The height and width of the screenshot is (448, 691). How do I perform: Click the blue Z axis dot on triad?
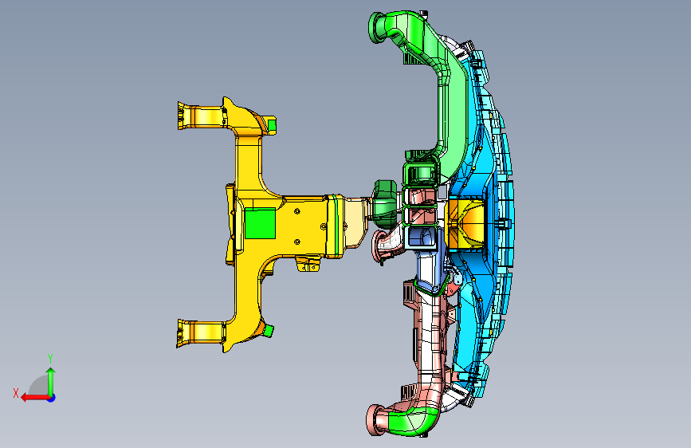(x=52, y=398)
